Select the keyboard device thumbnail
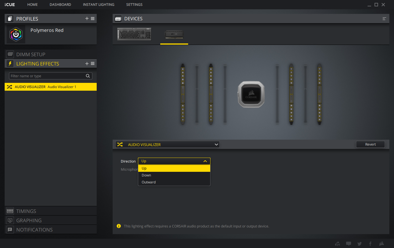This screenshot has width=394, height=248. (134, 34)
